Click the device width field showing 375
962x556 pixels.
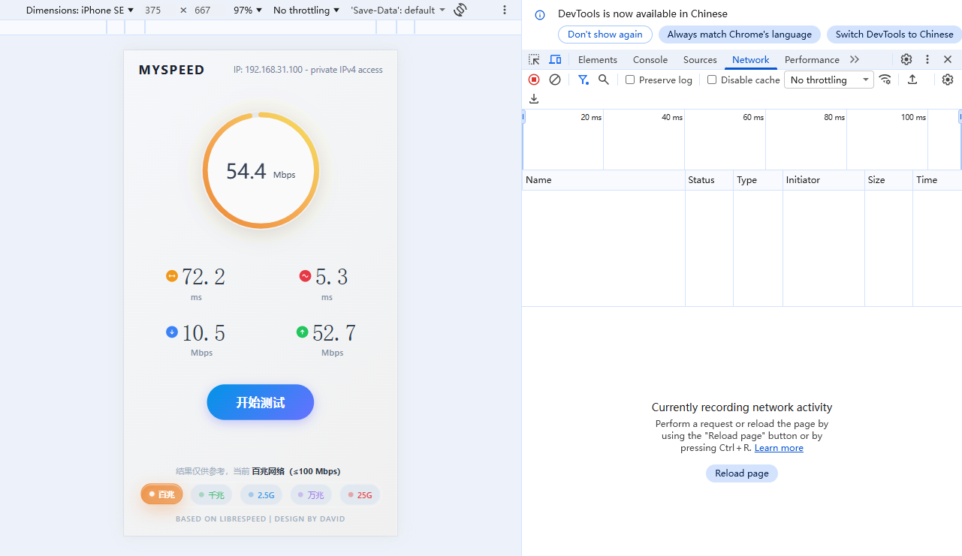click(x=153, y=10)
